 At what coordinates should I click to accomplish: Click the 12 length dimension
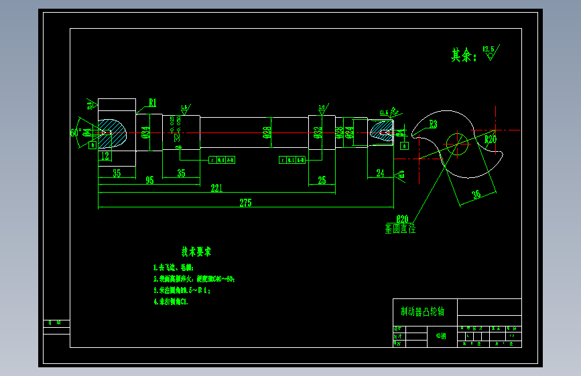pos(105,156)
